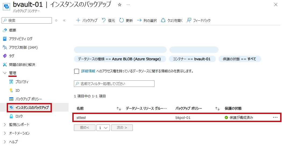Collapse the 管理 section chevron

[x=5, y=73]
